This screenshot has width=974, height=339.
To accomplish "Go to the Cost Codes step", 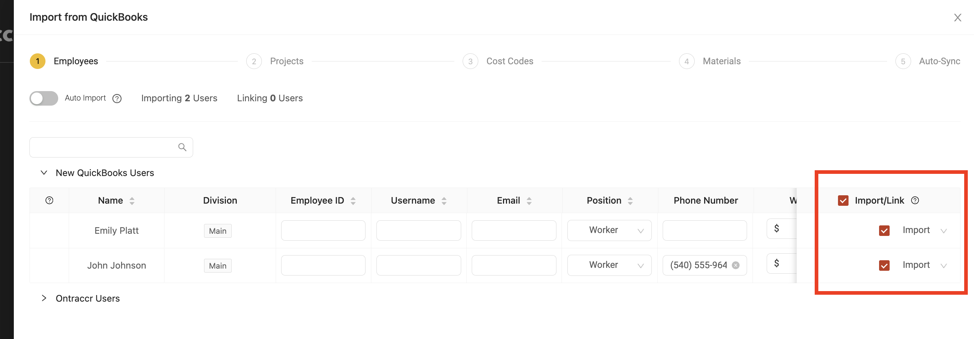I will pos(498,61).
